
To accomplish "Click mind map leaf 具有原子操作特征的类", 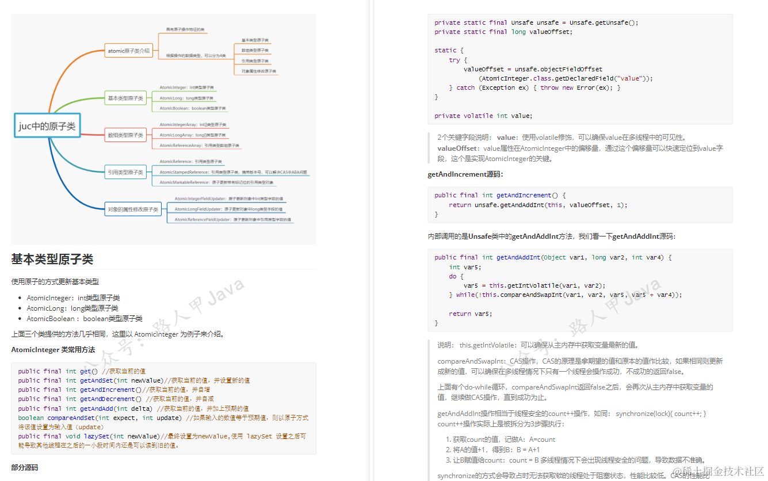I will click(185, 29).
